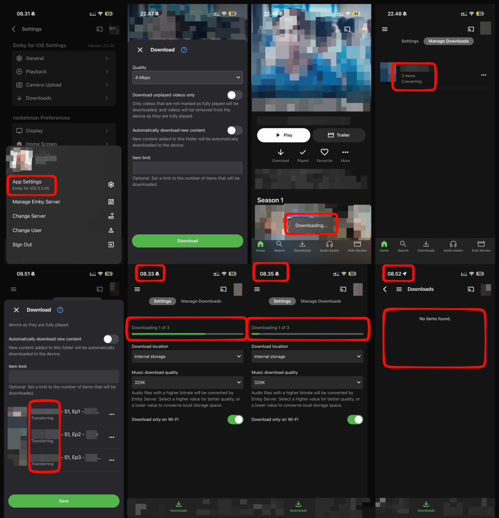Screen dimensions: 499x518
Task: Open the help icon in the 22.47 Download dialog
Action: (184, 50)
